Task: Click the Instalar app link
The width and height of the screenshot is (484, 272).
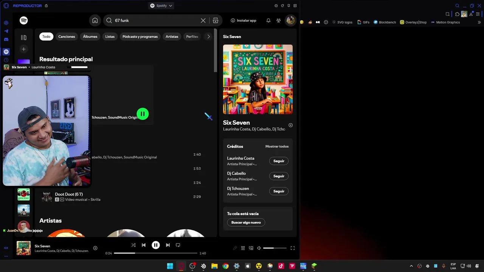Action: (244, 20)
